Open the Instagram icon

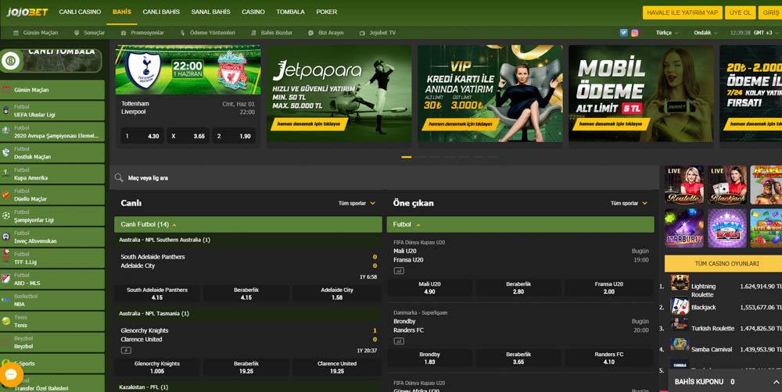click(634, 33)
